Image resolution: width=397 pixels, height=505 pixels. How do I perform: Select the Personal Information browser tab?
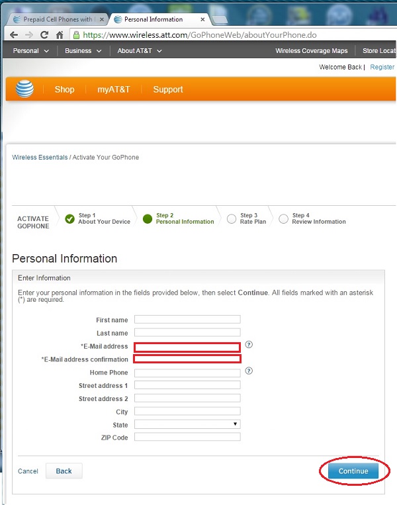point(159,20)
